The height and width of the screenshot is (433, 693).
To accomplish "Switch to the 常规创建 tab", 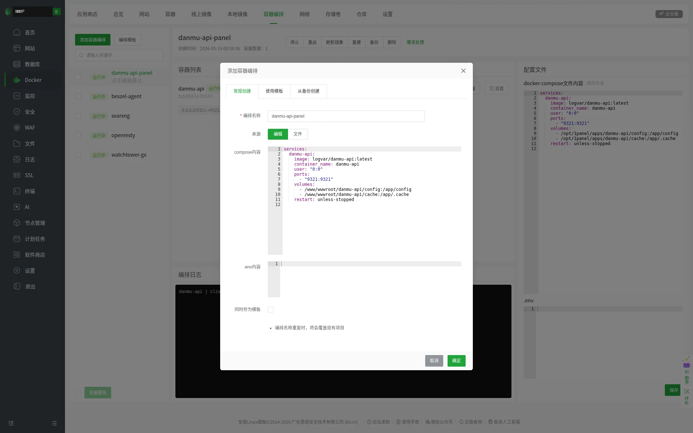I will pyautogui.click(x=242, y=91).
